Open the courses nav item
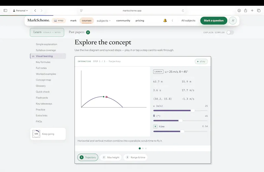Viewport: 264px width, 172px height. [86, 21]
